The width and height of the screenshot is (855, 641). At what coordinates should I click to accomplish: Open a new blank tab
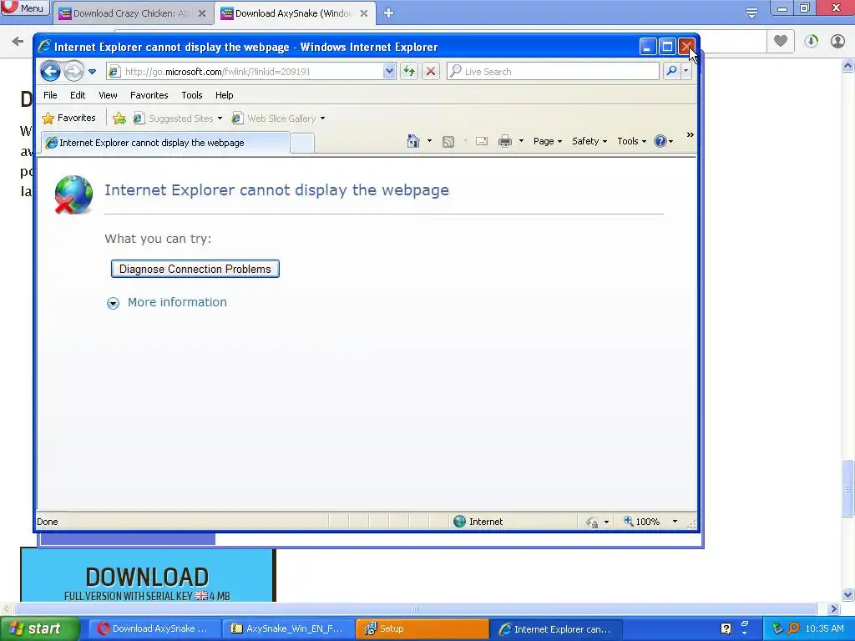[302, 144]
